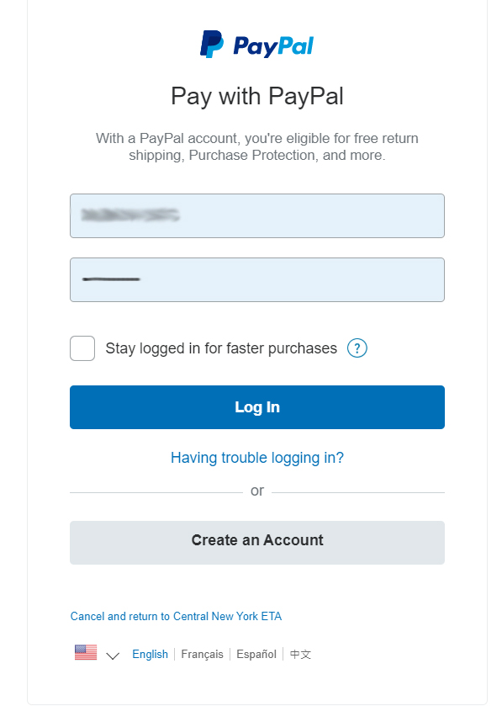
Task: Open the question mark help icon
Action: click(x=357, y=348)
